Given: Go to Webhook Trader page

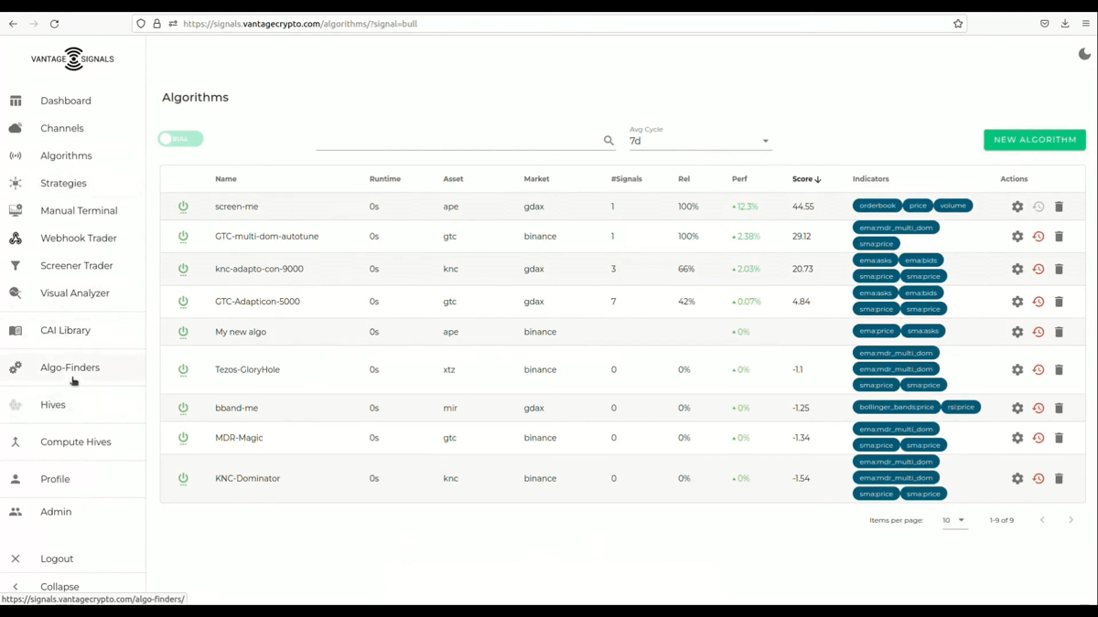Looking at the screenshot, I should click(x=78, y=238).
